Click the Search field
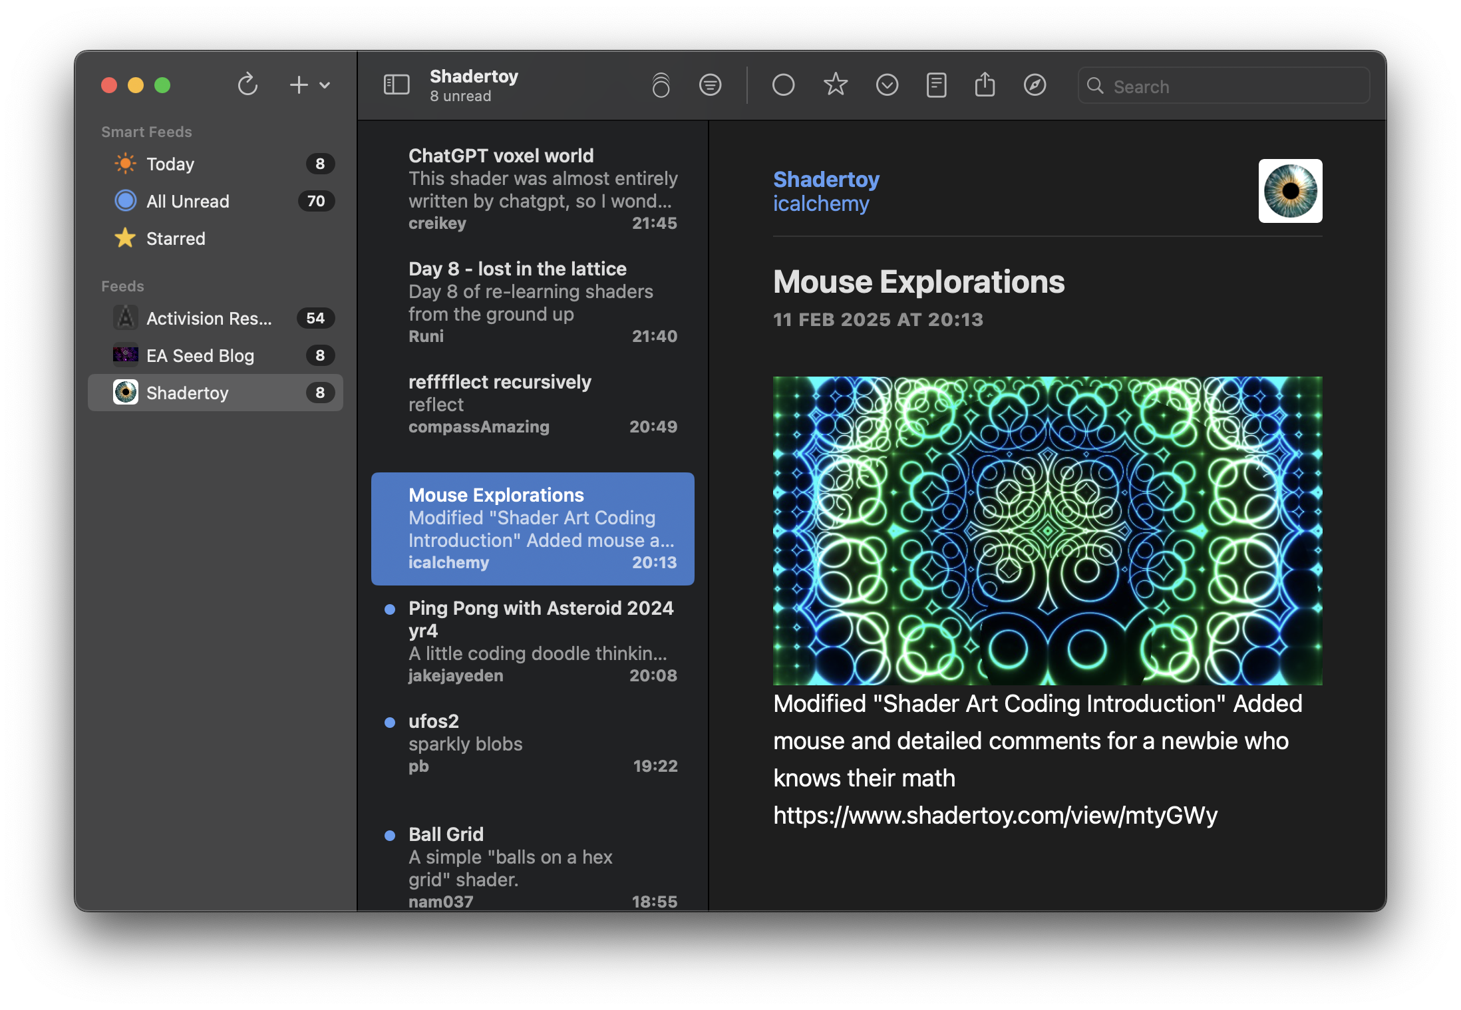1461x1010 pixels. coord(1223,86)
